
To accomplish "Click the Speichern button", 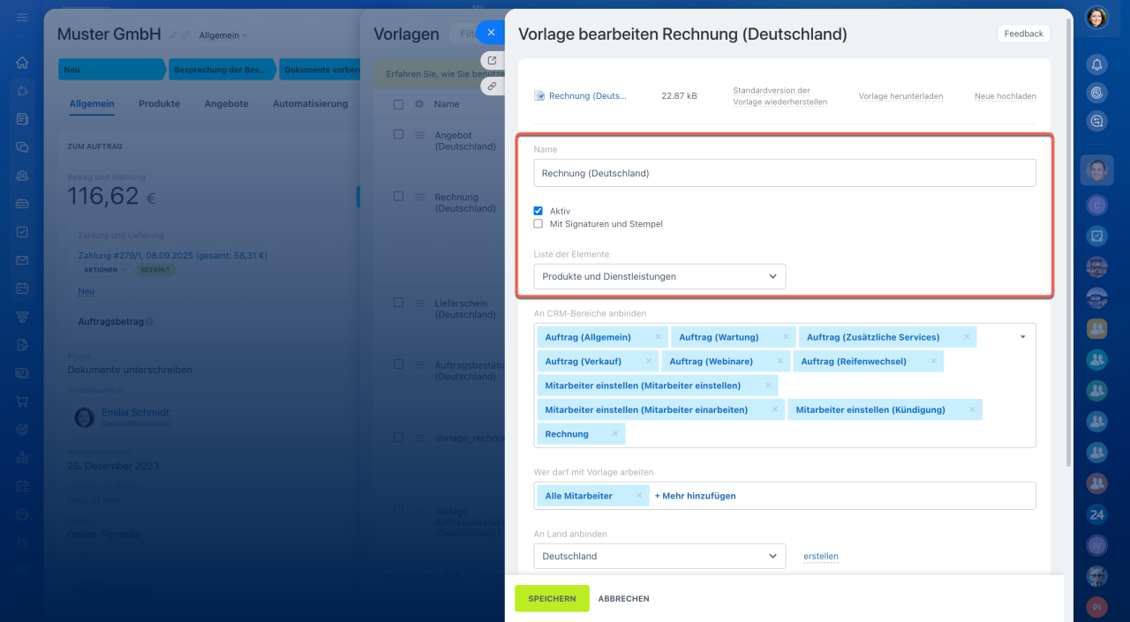I will coord(552,598).
